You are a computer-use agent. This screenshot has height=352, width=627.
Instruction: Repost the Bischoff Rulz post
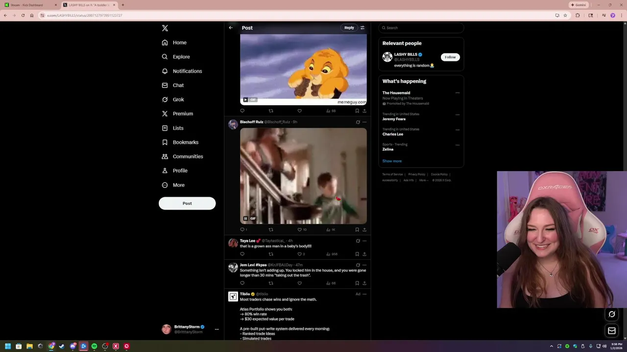(x=271, y=230)
